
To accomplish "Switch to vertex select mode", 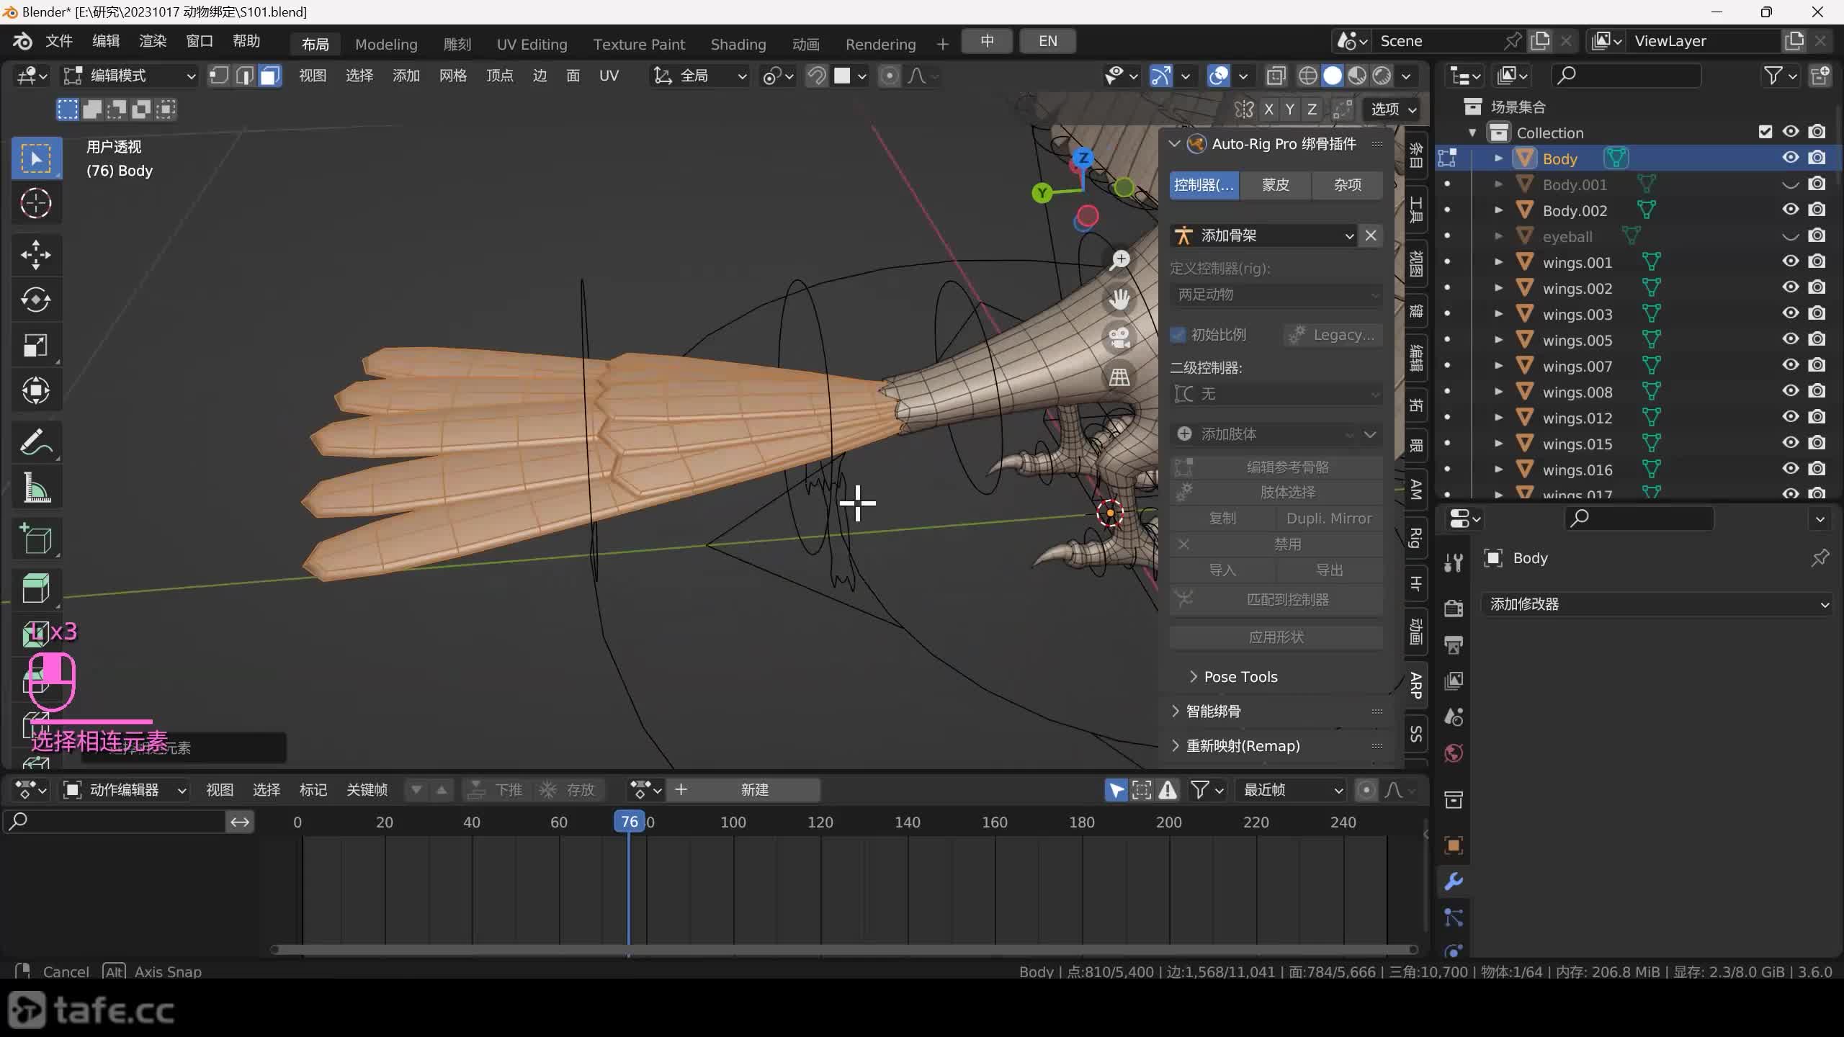I will (x=219, y=76).
